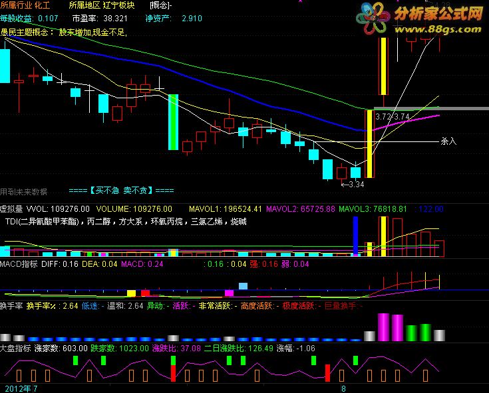Click the 跌家数: 1023.00 readout
Screen dimensions: 489x393
coord(120,349)
